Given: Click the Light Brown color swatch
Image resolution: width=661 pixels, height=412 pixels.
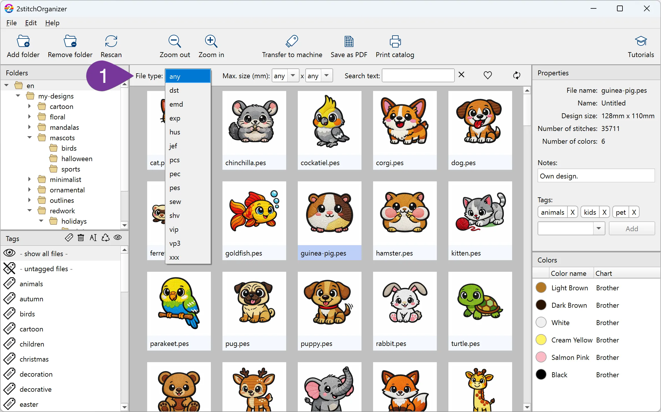Looking at the screenshot, I should [541, 288].
